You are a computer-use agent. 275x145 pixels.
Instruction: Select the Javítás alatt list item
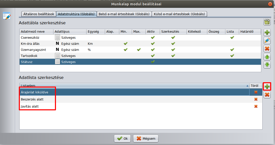click(x=30, y=106)
